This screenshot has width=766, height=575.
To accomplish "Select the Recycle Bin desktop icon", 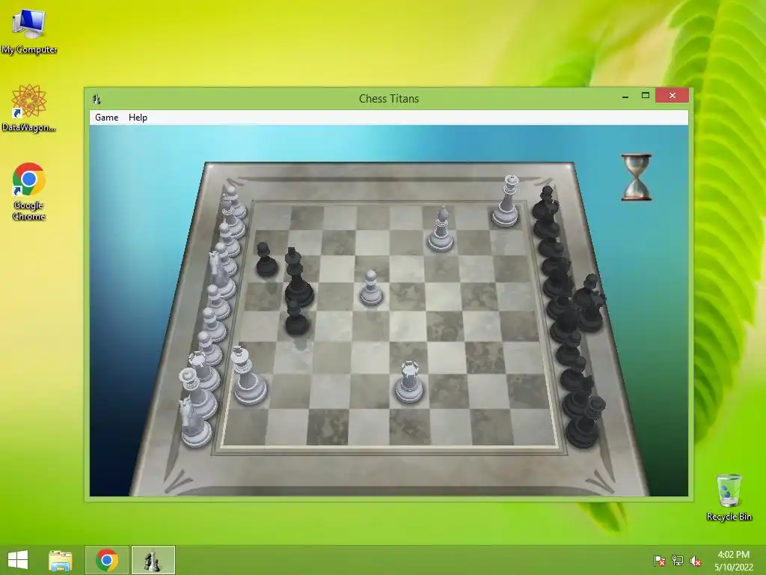I will coord(729,497).
